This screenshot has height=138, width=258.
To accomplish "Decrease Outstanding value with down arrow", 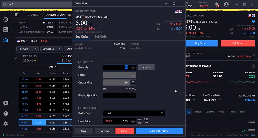I will tap(133, 84).
